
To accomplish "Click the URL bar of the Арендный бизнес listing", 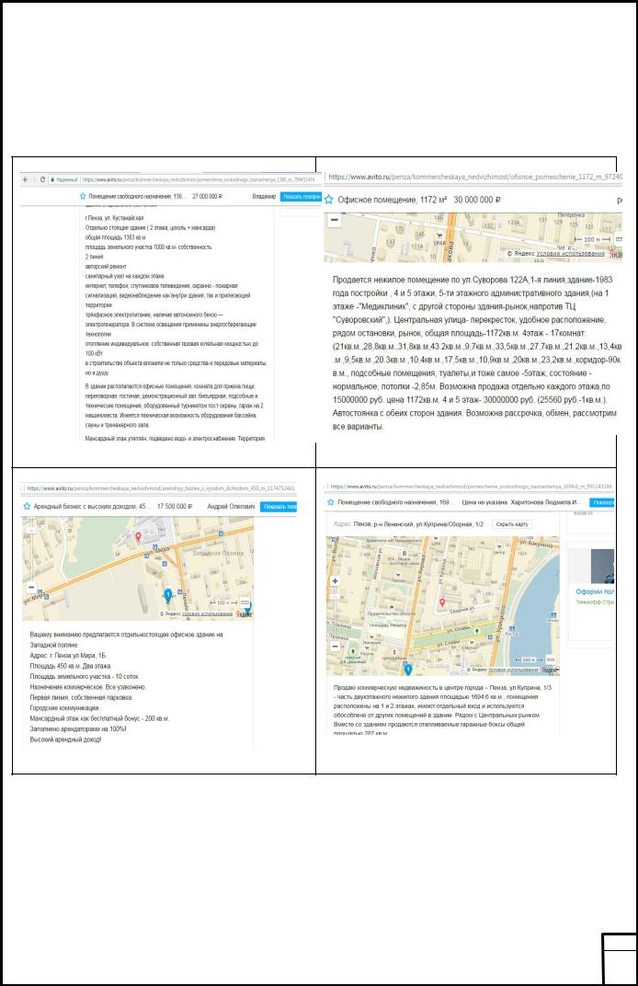I will pyautogui.click(x=161, y=488).
